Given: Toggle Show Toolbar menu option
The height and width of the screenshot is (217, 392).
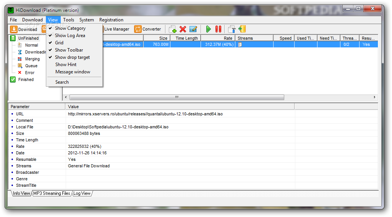Looking at the screenshot, I should pos(75,50).
